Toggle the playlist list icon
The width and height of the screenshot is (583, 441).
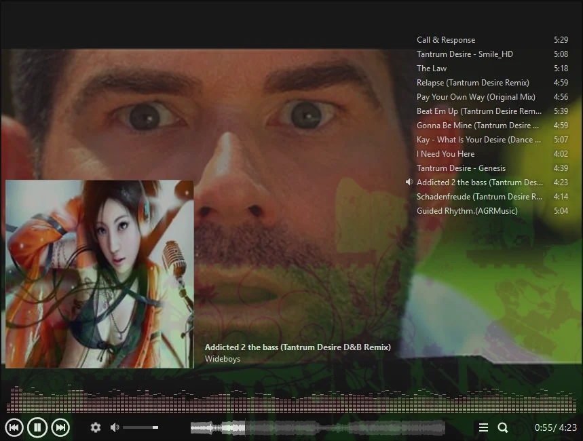(483, 427)
